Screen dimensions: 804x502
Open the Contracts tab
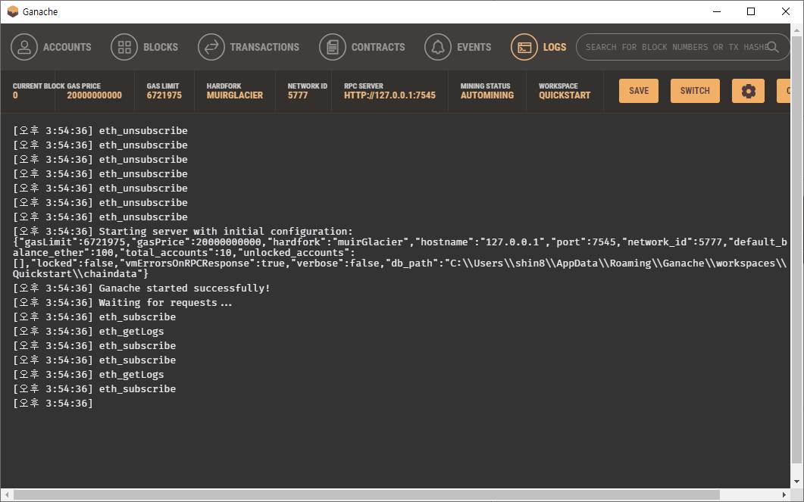[x=362, y=47]
